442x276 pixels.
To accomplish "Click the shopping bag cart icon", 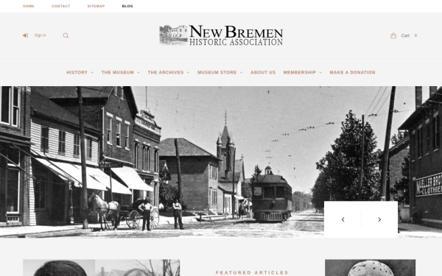I will [393, 35].
